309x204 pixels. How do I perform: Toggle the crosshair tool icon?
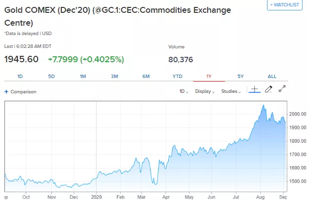point(254,89)
